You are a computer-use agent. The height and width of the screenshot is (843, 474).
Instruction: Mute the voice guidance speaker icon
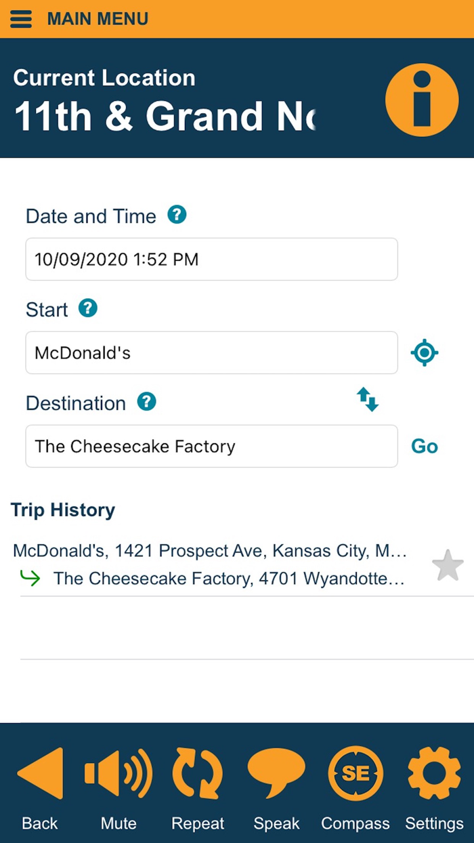118,773
